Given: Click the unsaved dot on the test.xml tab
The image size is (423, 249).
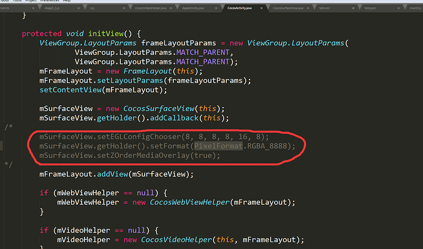Looking at the screenshot, I should (x=353, y=9).
